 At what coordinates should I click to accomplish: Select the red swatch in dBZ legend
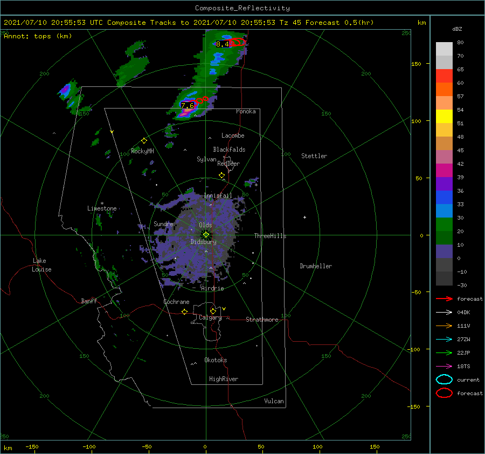pos(444,76)
